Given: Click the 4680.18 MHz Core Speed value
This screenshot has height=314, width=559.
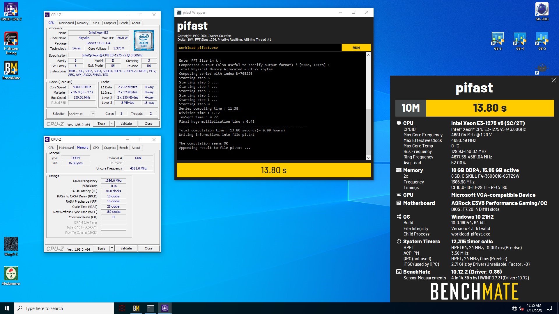Looking at the screenshot, I should (x=82, y=87).
